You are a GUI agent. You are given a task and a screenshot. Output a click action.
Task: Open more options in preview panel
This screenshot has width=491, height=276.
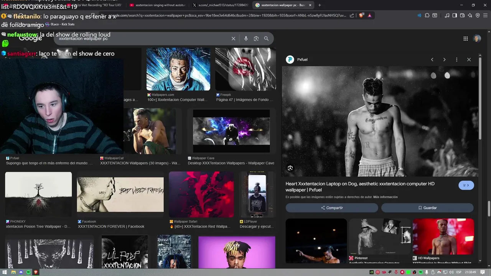(456, 59)
